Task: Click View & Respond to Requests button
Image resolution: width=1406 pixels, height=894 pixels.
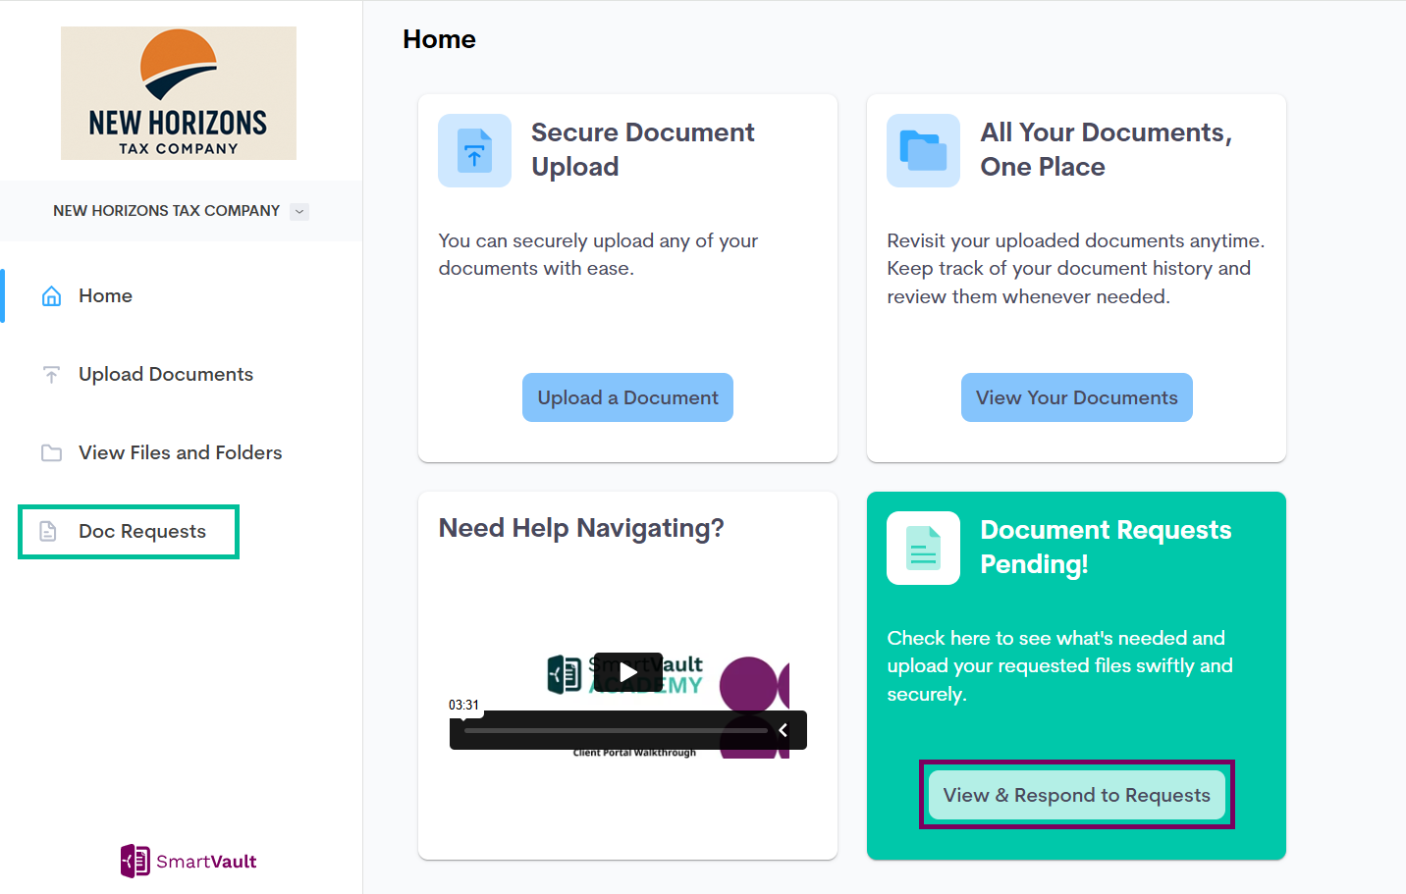Action: (1076, 795)
